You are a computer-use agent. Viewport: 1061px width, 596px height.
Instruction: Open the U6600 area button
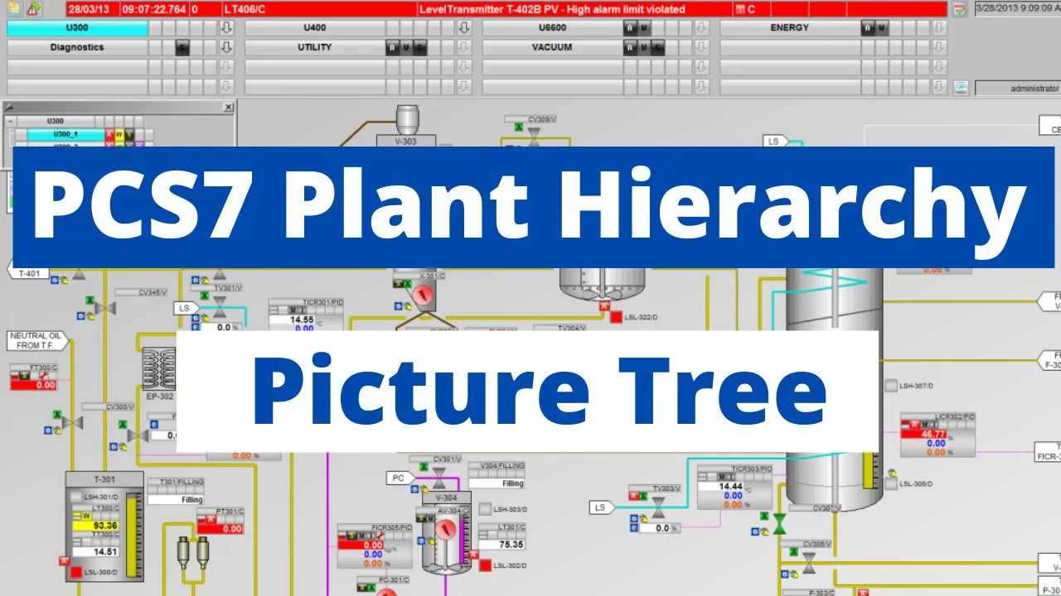pyautogui.click(x=552, y=28)
